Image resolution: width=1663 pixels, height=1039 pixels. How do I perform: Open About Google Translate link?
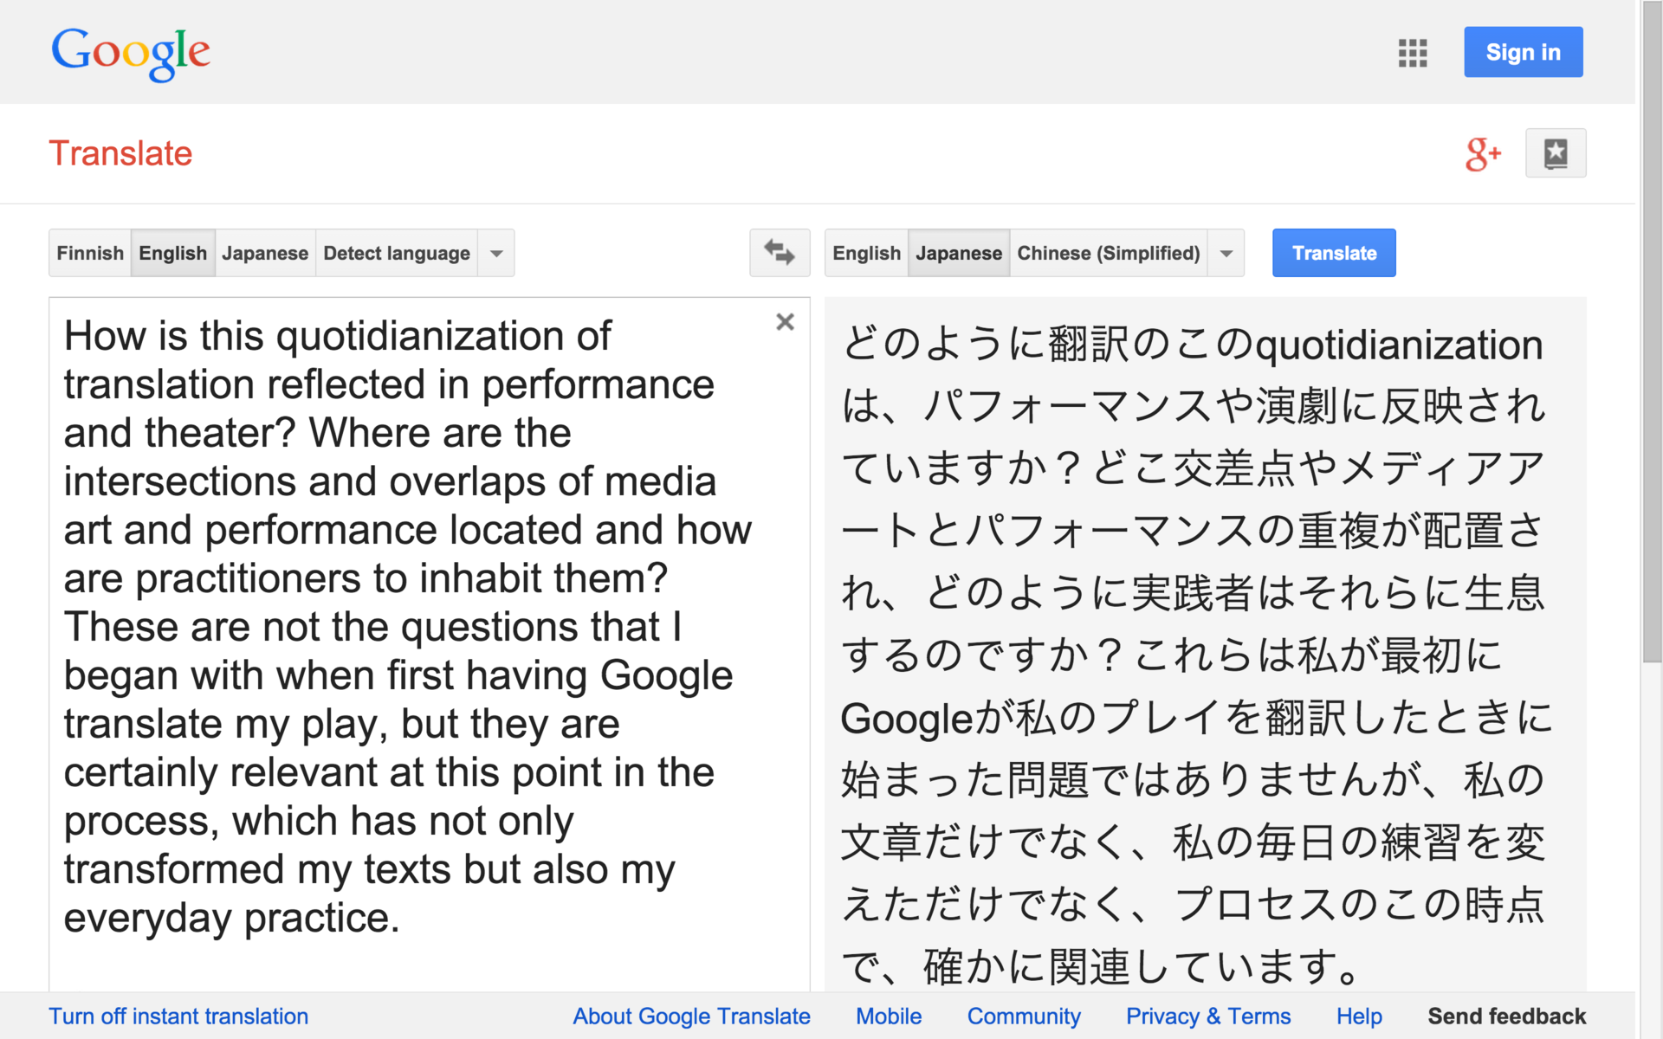(x=691, y=1016)
